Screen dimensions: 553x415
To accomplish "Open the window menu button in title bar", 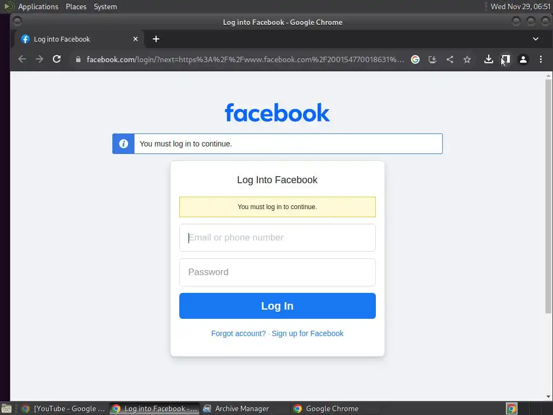I will (x=17, y=22).
